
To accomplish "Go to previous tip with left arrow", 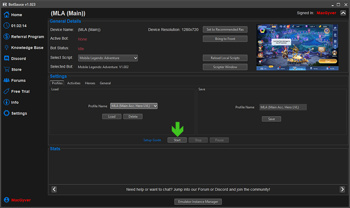I will coord(54,189).
